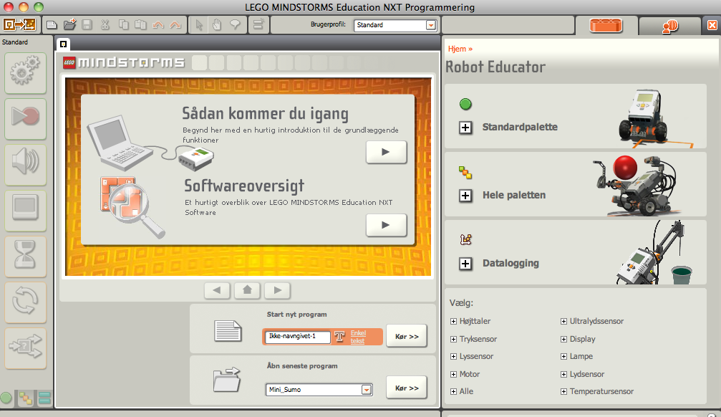721x417 pixels.
Task: Pick the Display block screen icon
Action: coord(25,211)
